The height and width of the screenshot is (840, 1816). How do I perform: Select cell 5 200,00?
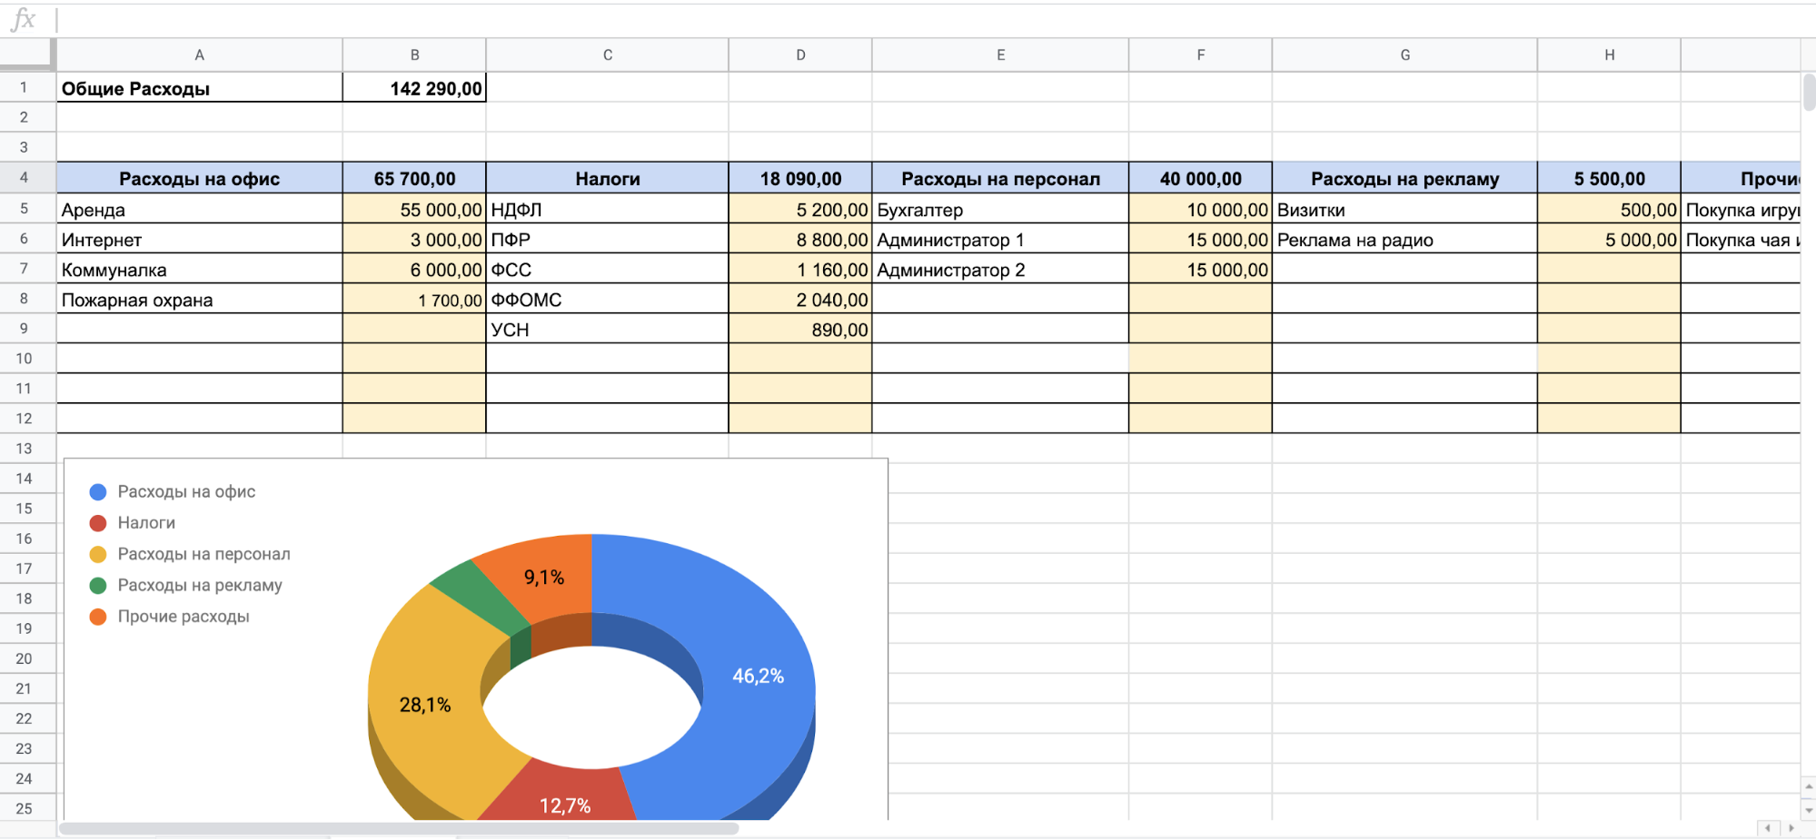tap(800, 209)
